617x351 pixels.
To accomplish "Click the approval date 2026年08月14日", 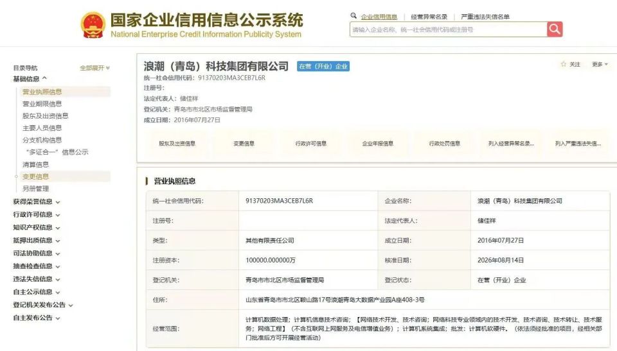I will click(x=501, y=261).
